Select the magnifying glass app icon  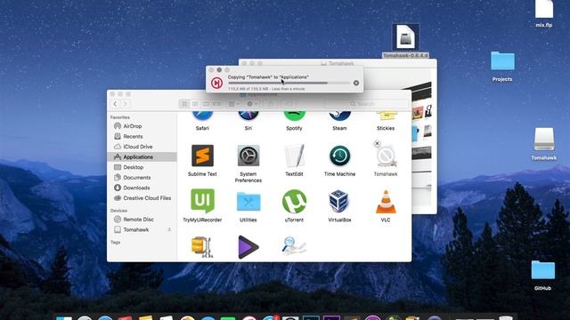[294, 246]
